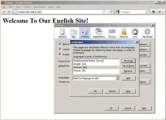The height and width of the screenshot is (120, 166).
Task: Close the Options window
Action: click(x=152, y=25)
